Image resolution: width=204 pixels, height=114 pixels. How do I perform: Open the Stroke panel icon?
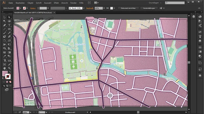click(200, 47)
